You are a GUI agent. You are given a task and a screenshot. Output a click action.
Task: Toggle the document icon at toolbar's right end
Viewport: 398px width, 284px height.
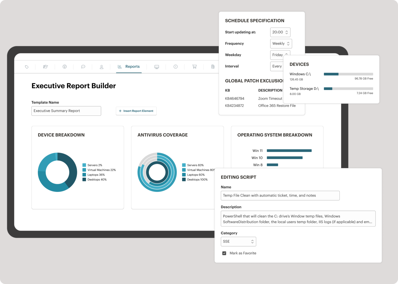point(213,67)
